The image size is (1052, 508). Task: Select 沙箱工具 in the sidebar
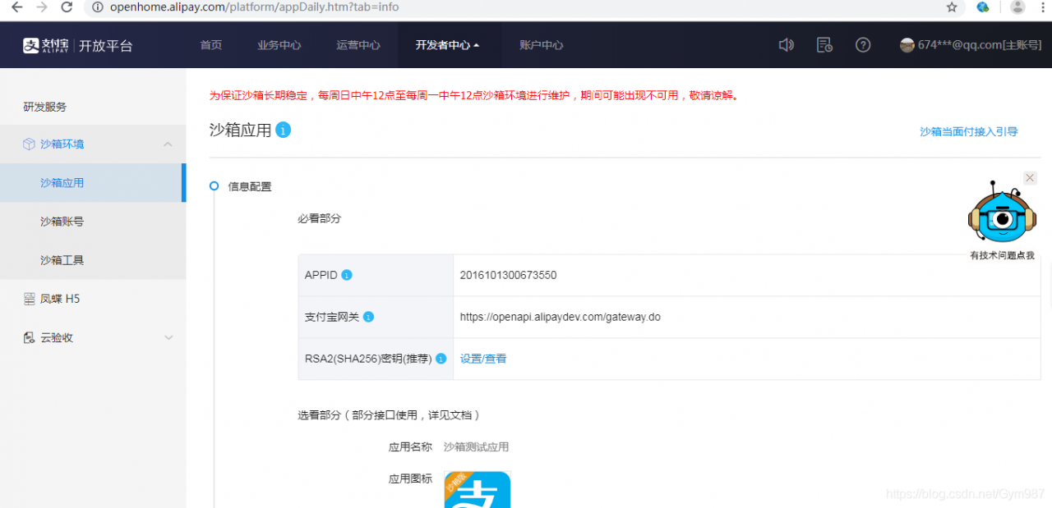tap(93, 260)
